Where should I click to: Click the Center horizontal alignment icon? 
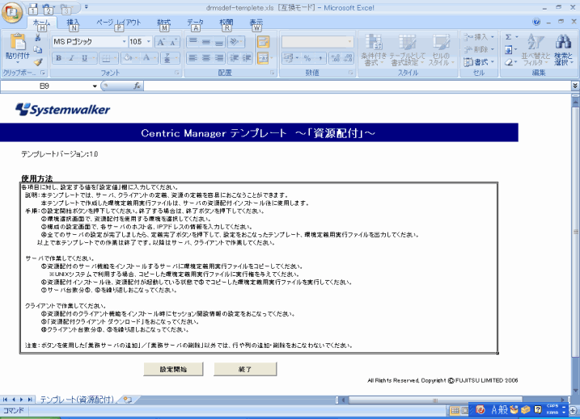(x=206, y=58)
